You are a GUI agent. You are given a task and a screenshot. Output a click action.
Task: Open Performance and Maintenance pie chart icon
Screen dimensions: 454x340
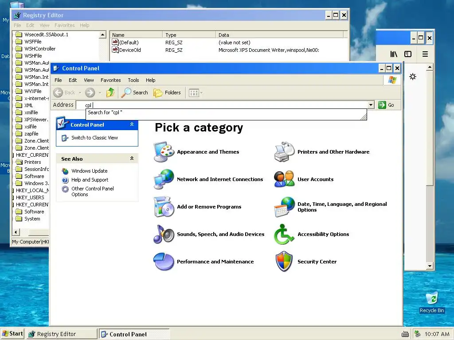[x=164, y=262]
